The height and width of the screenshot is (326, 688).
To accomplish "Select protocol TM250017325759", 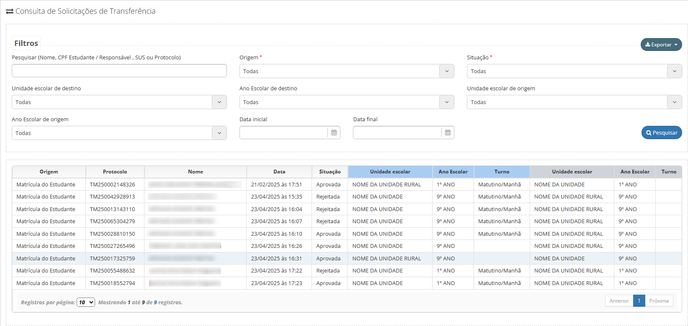I will (x=113, y=258).
